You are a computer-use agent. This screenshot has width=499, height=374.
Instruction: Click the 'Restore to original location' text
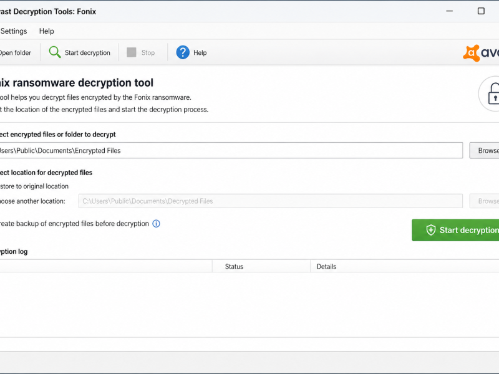point(34,186)
